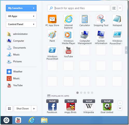Image resolution: width=129 pixels, height=125 pixels.
Task: Click the Shut Down button
Action: click(x=23, y=108)
